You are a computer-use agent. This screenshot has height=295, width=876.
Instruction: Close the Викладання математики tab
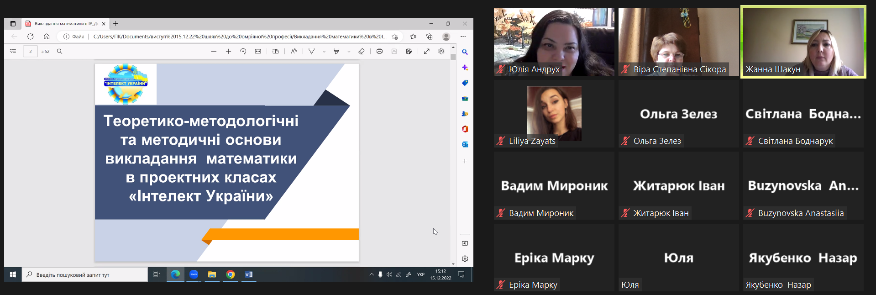tap(104, 24)
